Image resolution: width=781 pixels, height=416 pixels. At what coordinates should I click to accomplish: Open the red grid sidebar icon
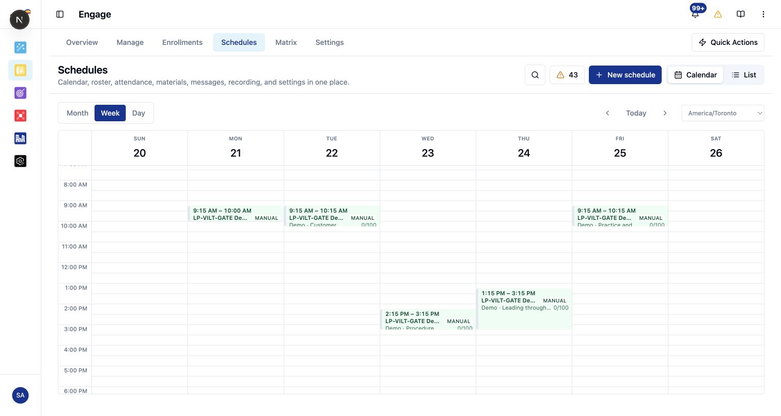tap(20, 116)
